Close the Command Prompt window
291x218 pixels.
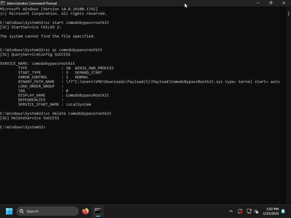284,3
